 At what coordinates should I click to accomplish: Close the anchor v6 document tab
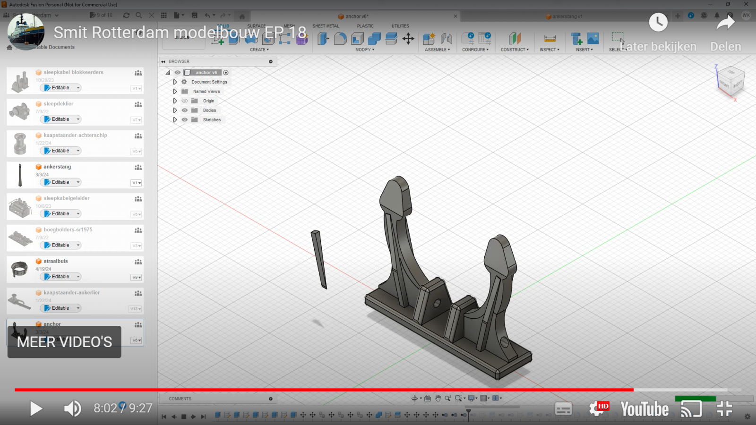tap(455, 16)
